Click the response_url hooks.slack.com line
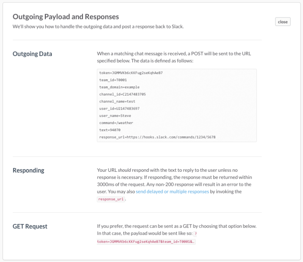Viewport: 303px width, 262px height. 157,137
